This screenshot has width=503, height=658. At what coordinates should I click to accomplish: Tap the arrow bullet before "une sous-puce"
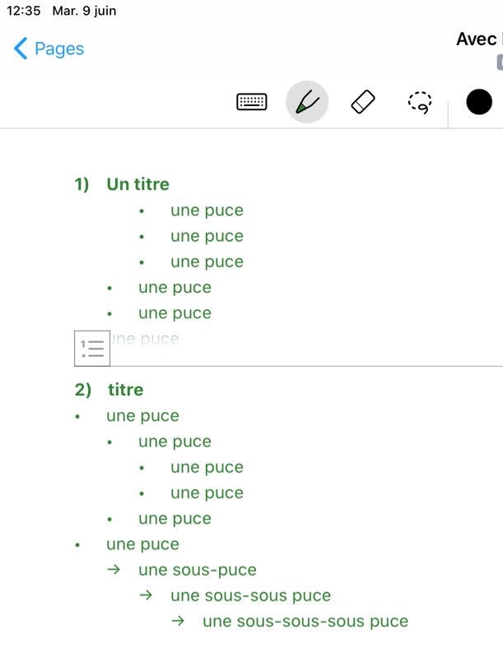tap(114, 569)
